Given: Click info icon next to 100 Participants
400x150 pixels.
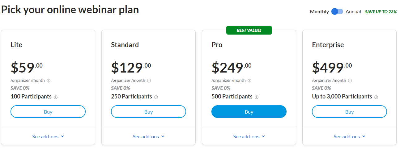Looking at the screenshot, I should click(x=56, y=97).
